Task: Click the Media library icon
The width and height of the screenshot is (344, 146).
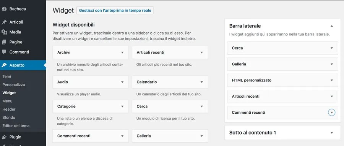Action: [x=4, y=32]
